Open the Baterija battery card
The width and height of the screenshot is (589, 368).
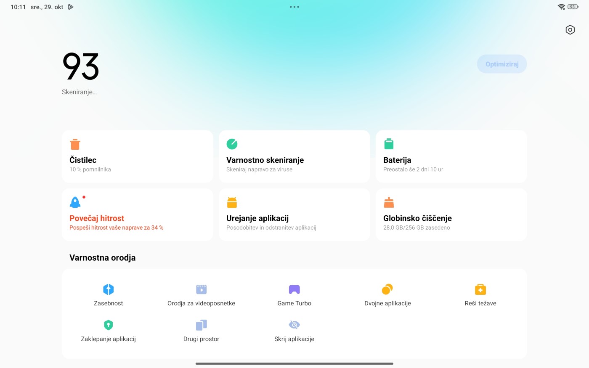451,156
